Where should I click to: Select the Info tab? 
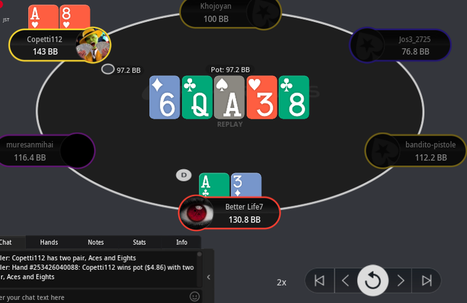coord(181,242)
